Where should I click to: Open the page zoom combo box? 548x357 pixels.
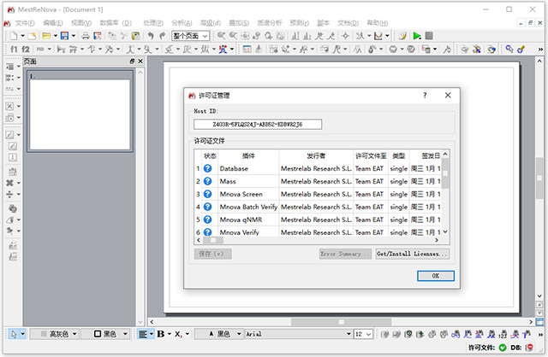click(x=190, y=36)
